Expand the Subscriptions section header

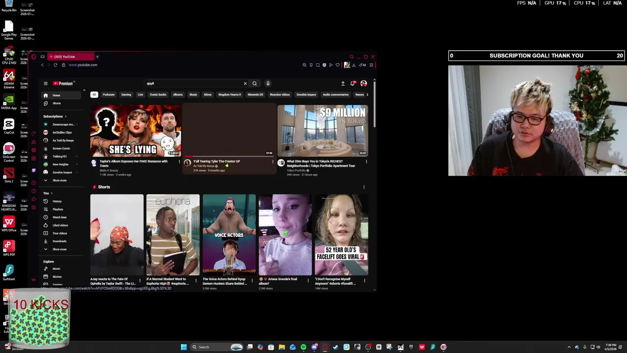(x=55, y=116)
